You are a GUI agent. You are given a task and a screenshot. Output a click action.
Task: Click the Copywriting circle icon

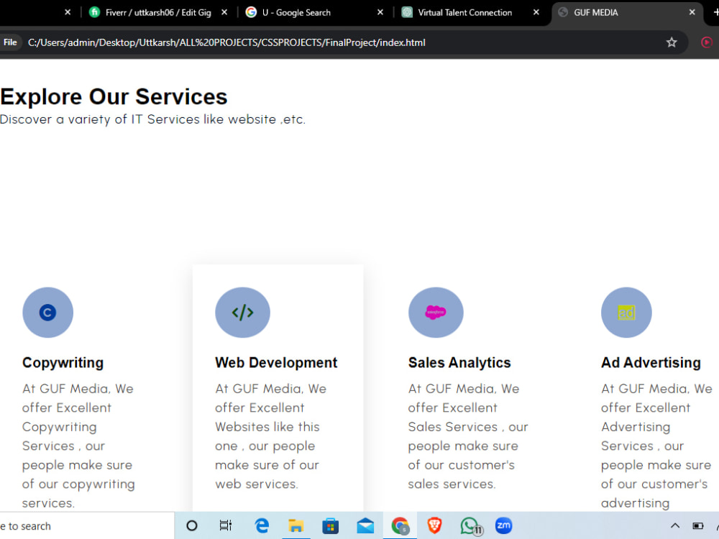(x=47, y=313)
